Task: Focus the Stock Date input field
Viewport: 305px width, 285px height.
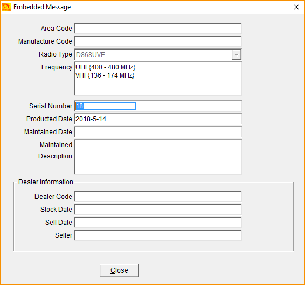Action: pos(158,210)
